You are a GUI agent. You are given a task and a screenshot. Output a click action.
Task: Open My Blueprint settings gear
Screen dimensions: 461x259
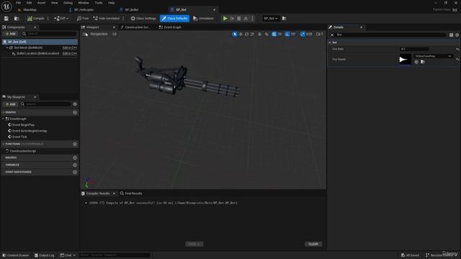(75, 104)
